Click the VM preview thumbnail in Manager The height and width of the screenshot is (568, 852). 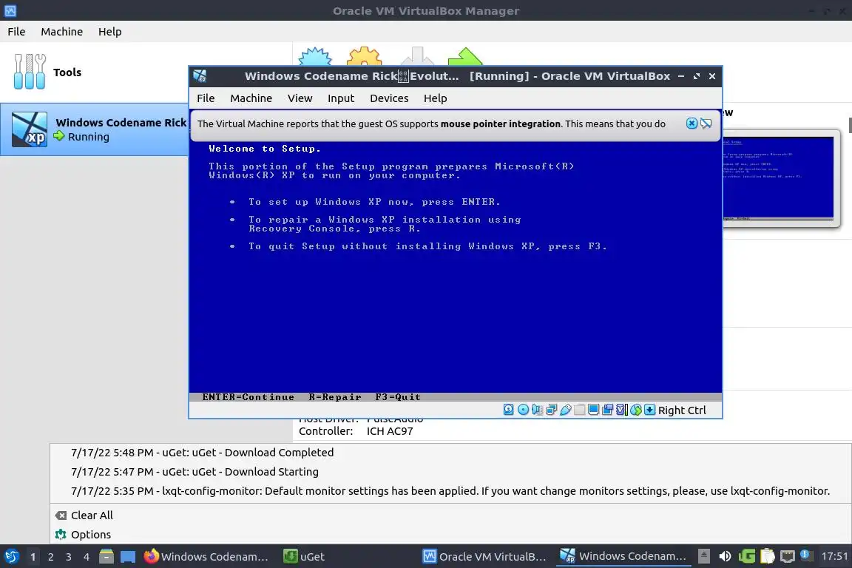pyautogui.click(x=777, y=178)
